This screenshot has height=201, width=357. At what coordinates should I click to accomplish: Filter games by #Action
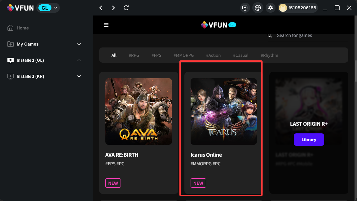click(213, 55)
